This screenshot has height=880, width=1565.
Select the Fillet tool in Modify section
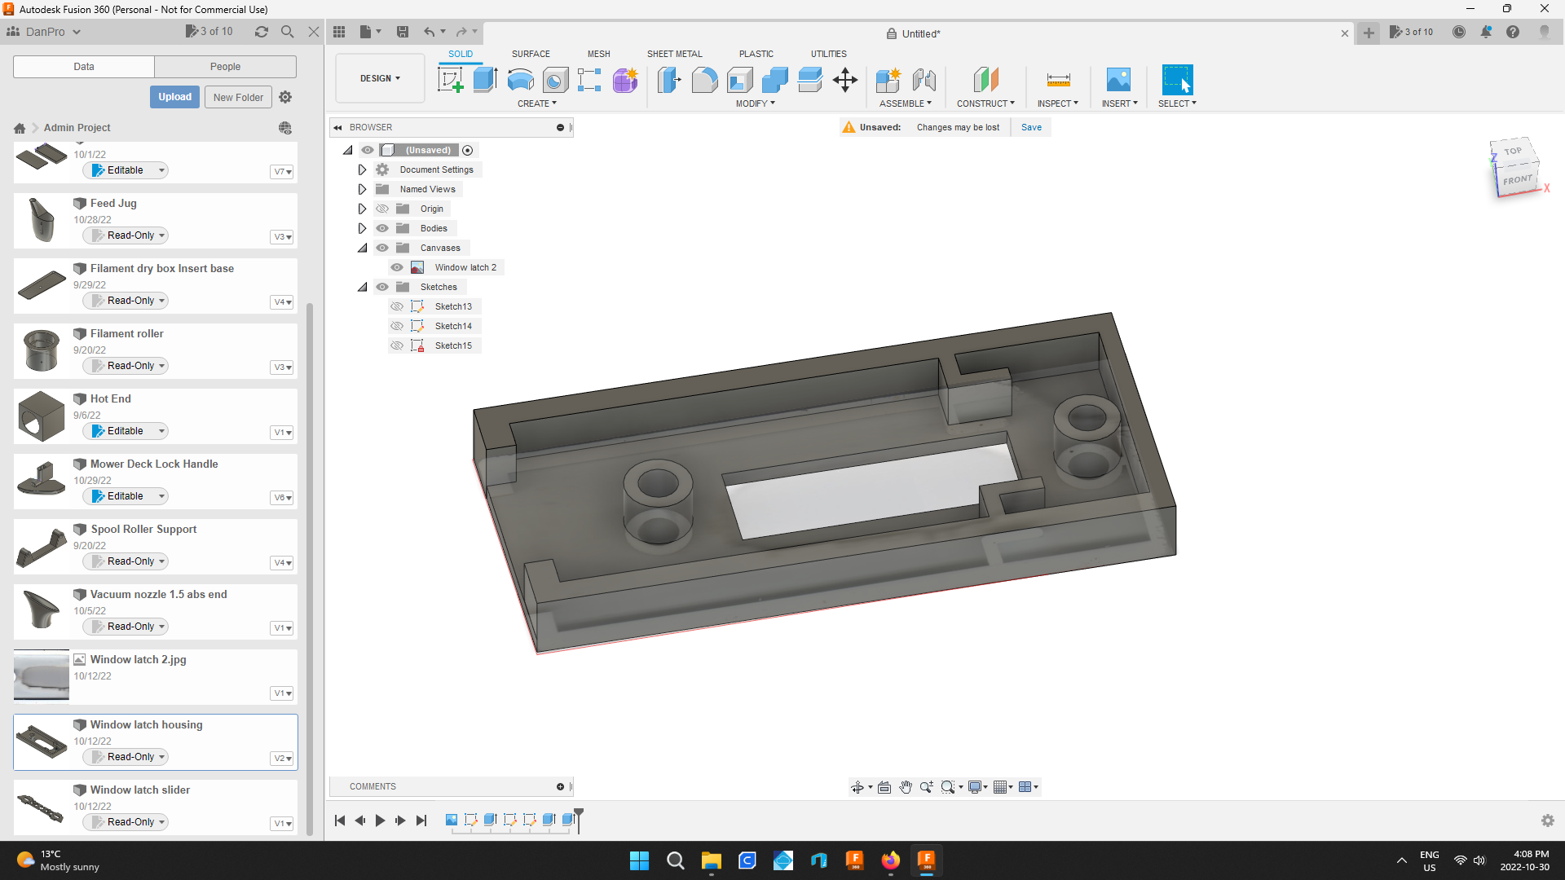click(704, 81)
